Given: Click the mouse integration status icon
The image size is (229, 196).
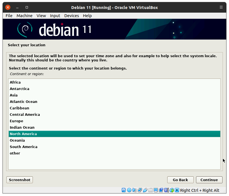Looking at the screenshot, I should click(172, 190).
